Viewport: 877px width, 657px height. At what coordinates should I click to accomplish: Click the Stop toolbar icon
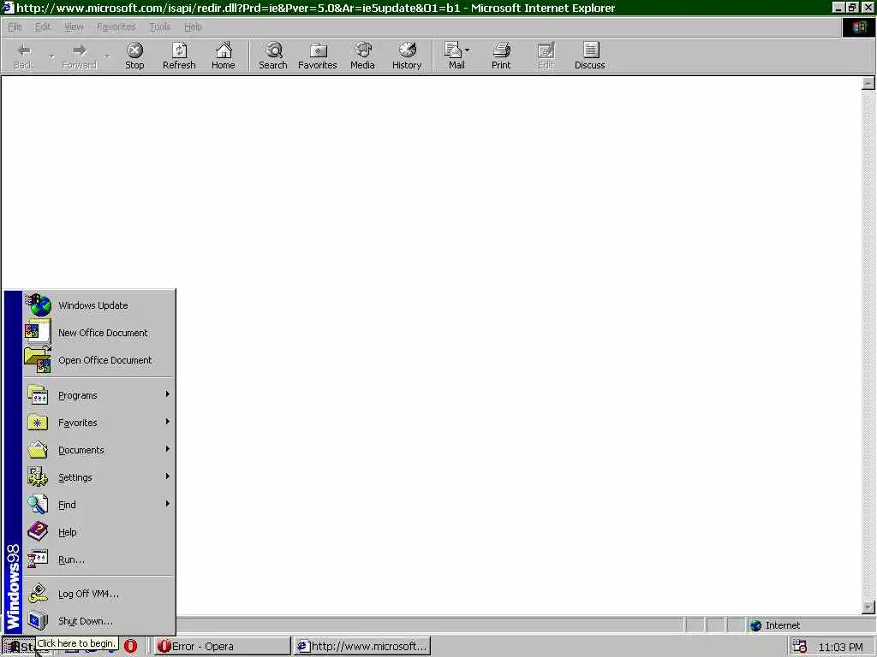(x=134, y=56)
